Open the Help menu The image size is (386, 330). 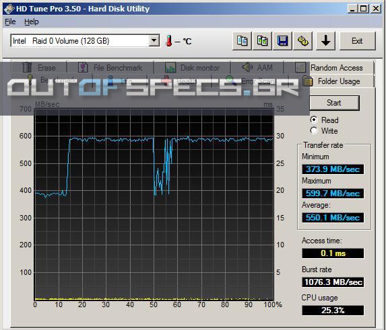pyautogui.click(x=32, y=22)
